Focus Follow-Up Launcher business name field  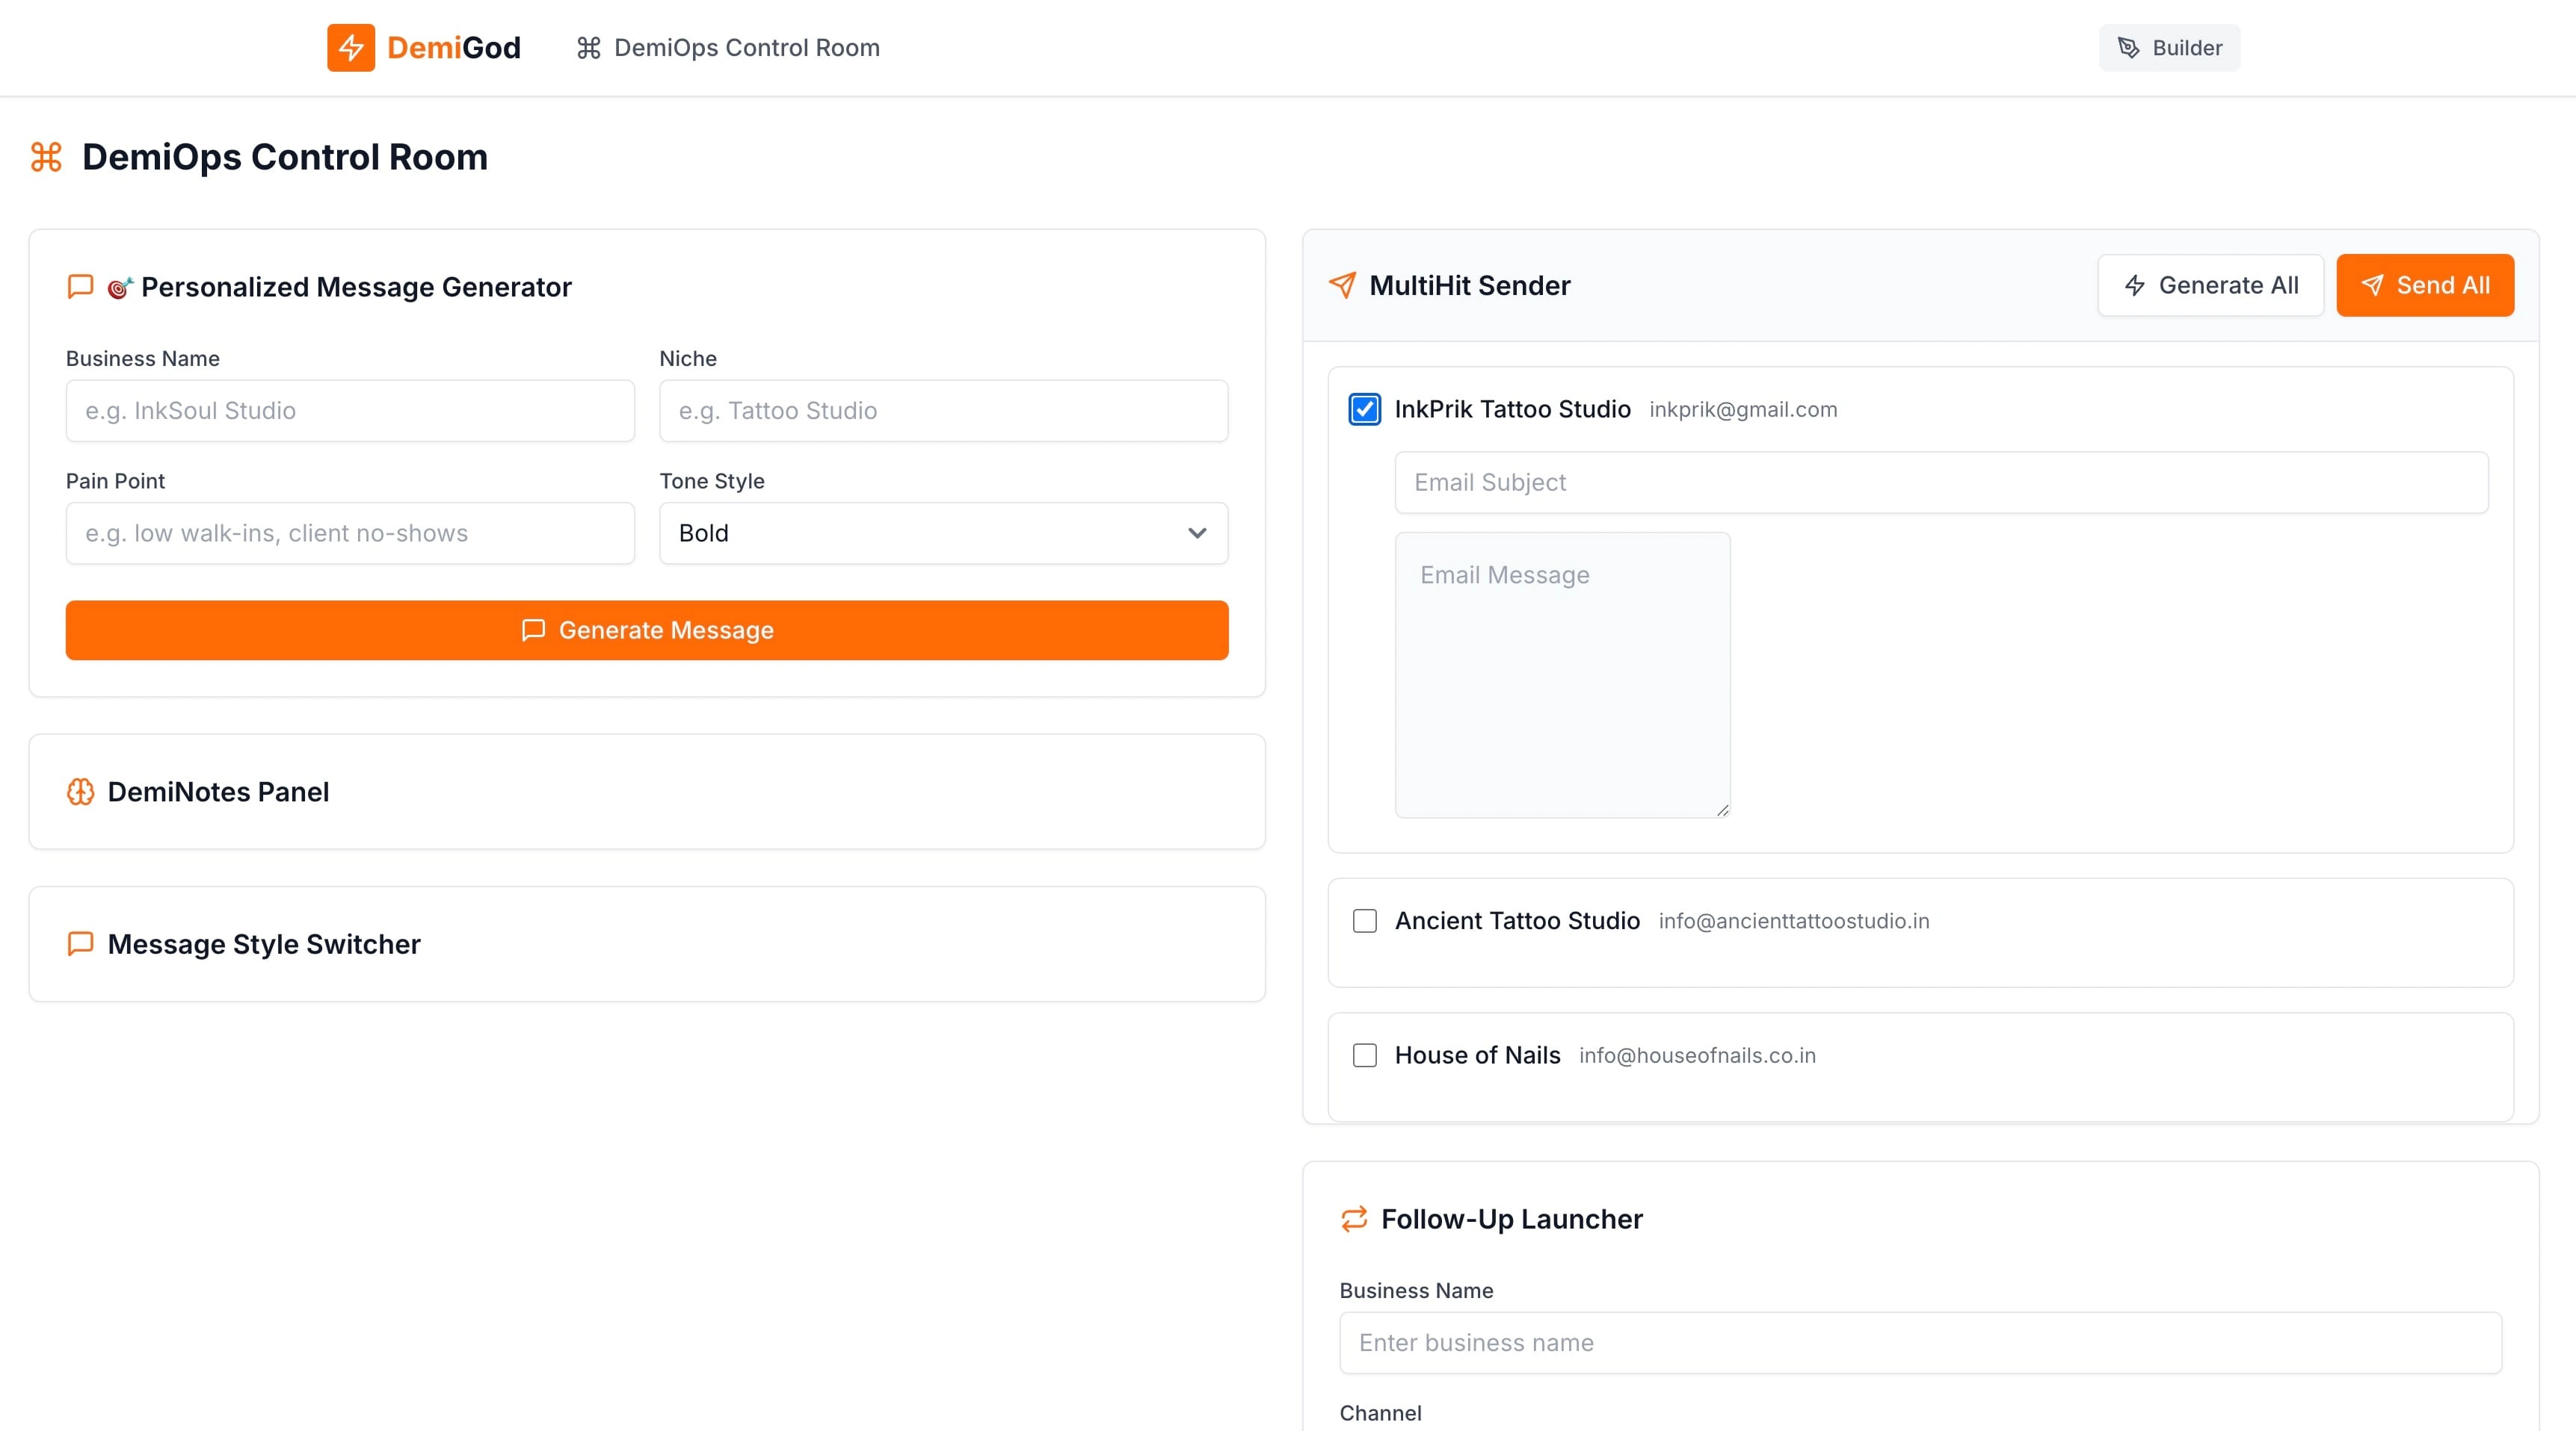(x=1920, y=1342)
